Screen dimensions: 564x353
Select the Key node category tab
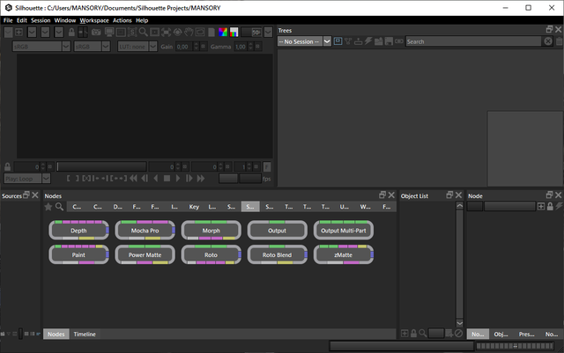point(194,207)
